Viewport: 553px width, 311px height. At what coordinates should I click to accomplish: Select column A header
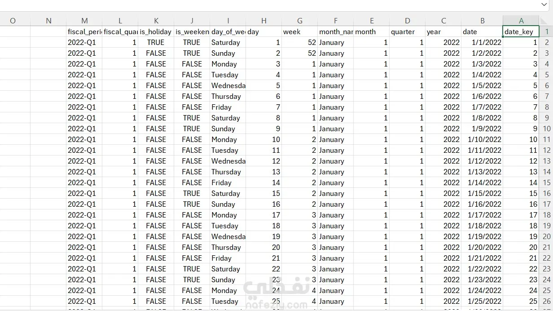(521, 21)
